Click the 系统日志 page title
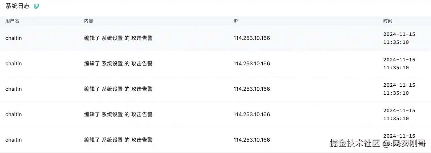431x153 pixels. pyautogui.click(x=18, y=6)
